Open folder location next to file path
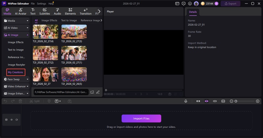The height and width of the screenshot is (138, 263). [x=92, y=92]
